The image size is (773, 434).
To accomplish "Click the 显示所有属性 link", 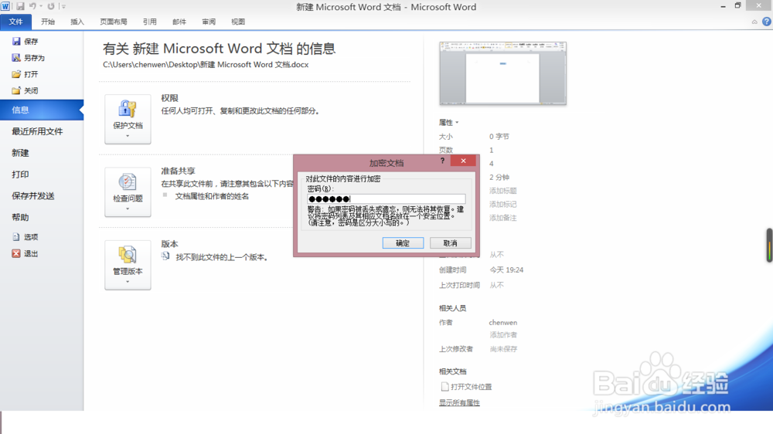I will pyautogui.click(x=459, y=402).
